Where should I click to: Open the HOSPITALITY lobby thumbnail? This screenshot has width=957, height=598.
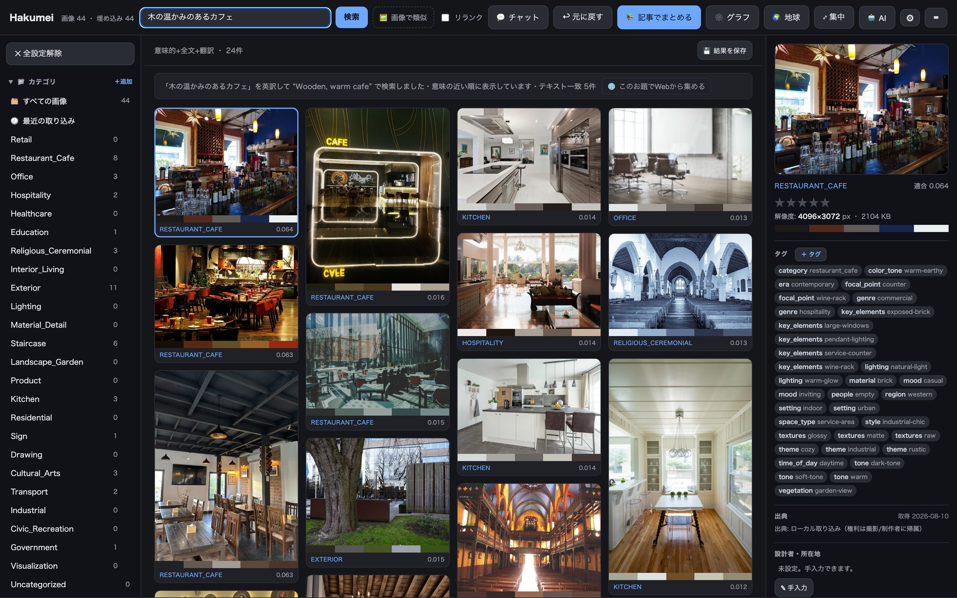coord(529,281)
